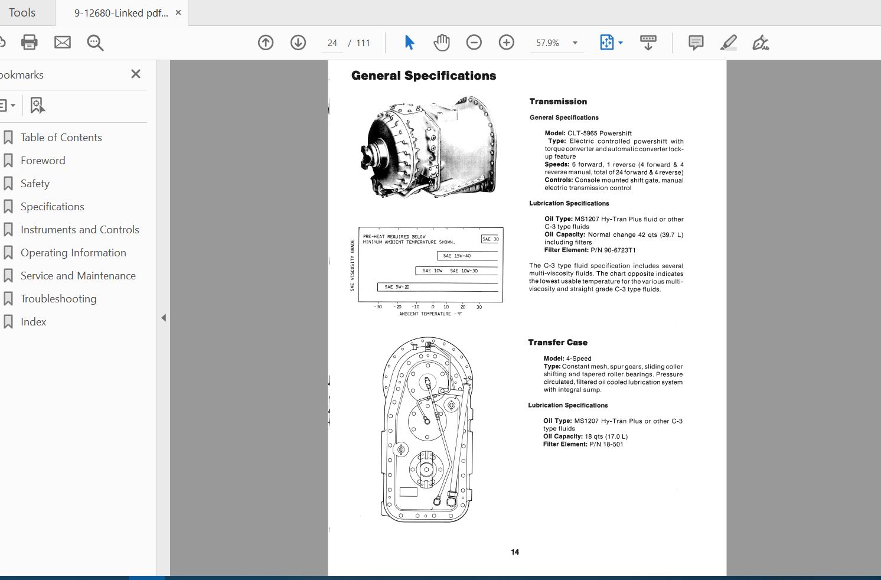Click the Email document icon

pos(62,42)
